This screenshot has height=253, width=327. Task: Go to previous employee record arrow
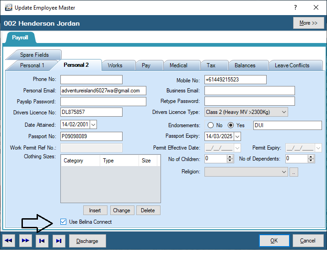(9, 241)
